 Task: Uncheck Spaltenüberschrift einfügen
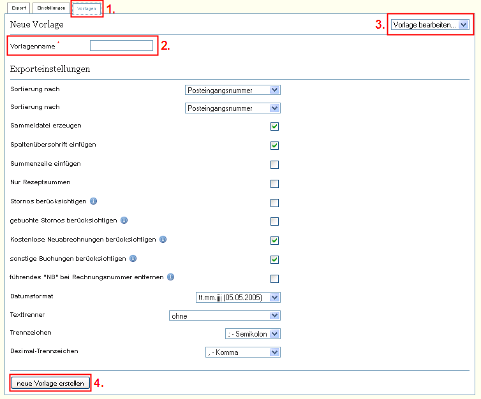click(x=274, y=145)
